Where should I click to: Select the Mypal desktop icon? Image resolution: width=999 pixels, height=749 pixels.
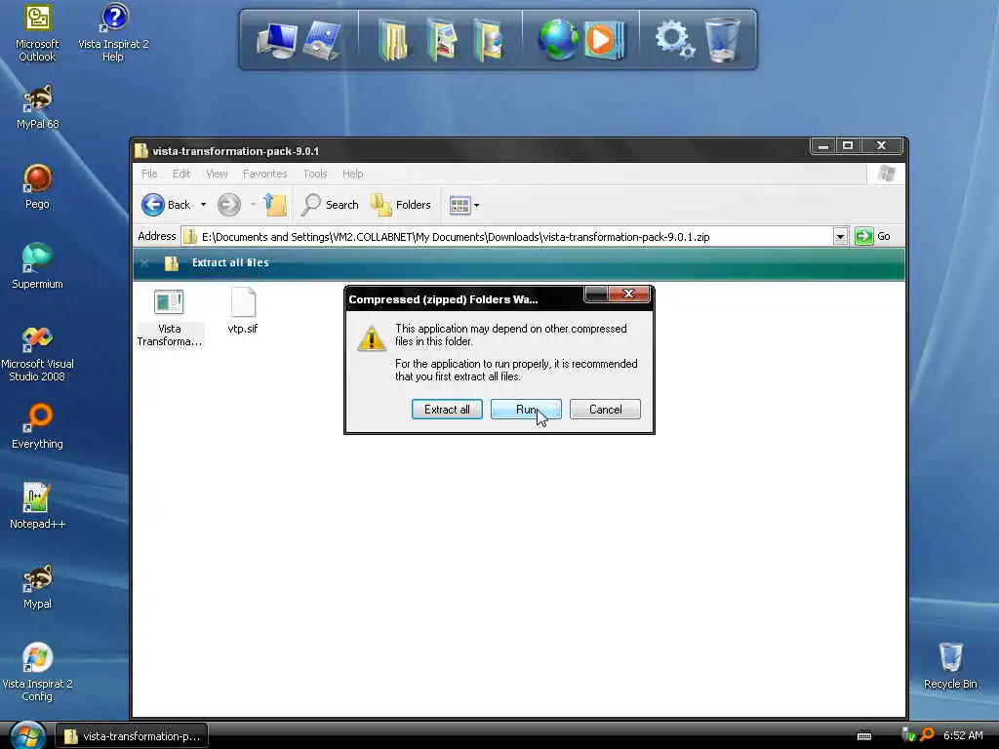(37, 586)
